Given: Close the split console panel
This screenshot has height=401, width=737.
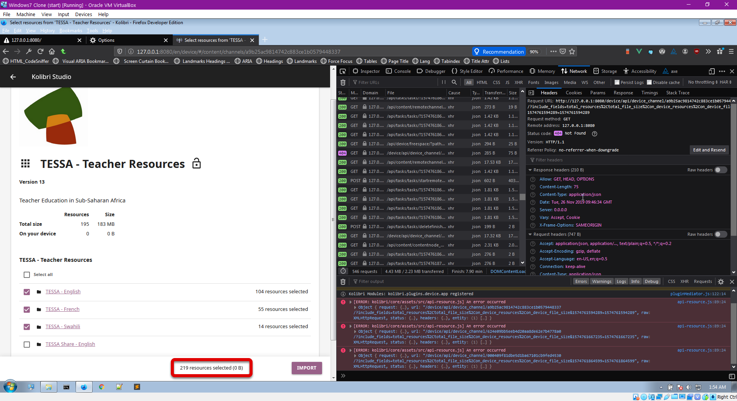Looking at the screenshot, I should (732, 282).
